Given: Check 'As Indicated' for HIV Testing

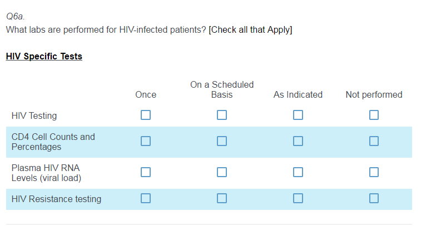Looking at the screenshot, I should pos(298,115).
